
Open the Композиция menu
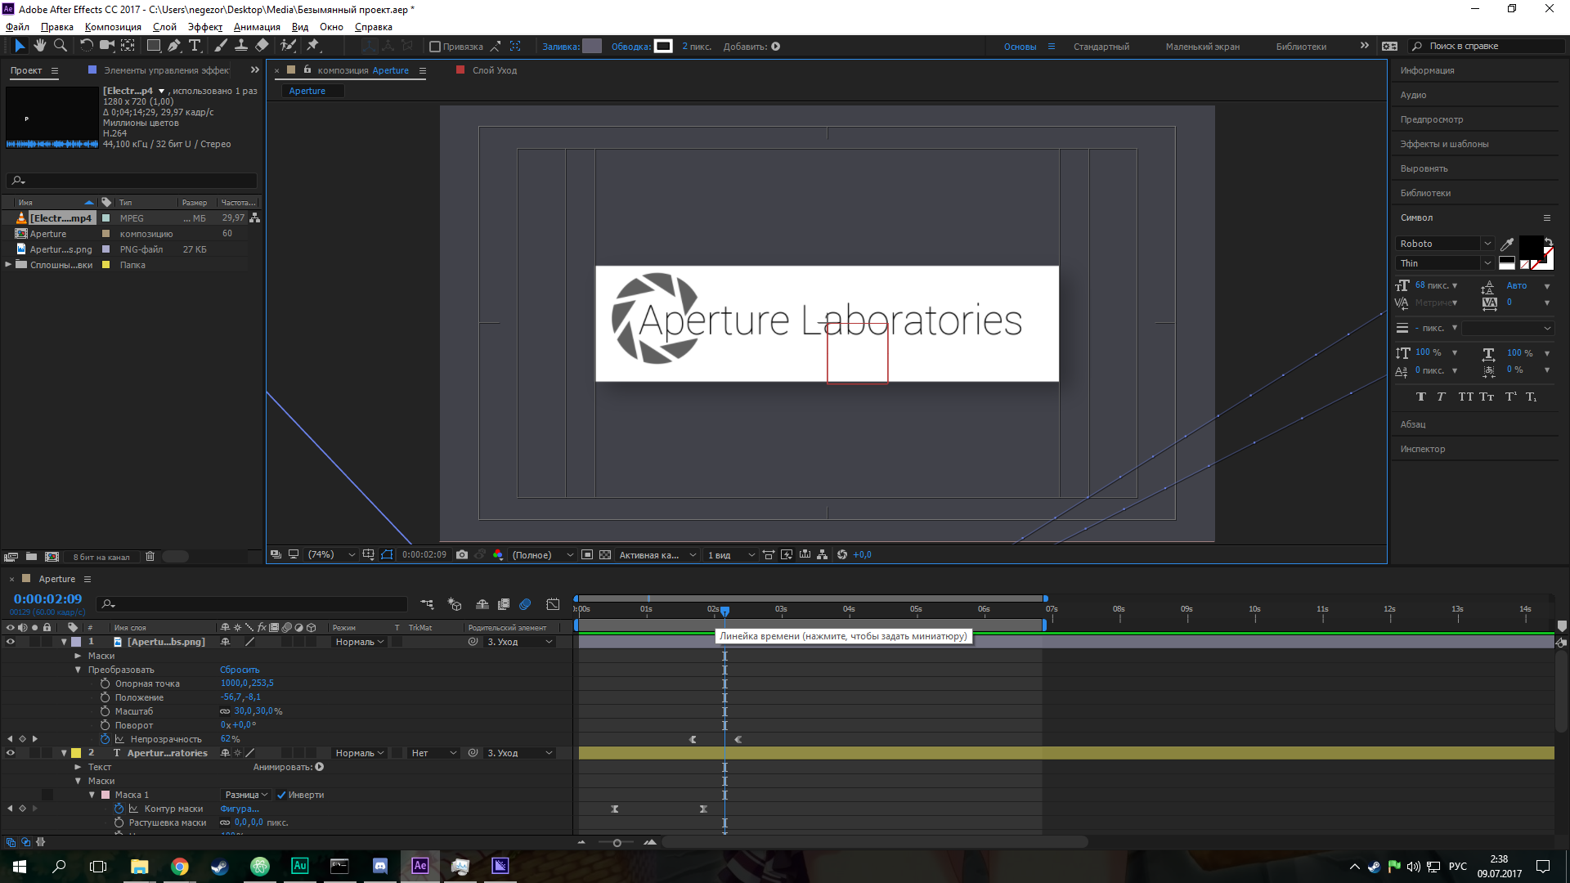click(113, 27)
